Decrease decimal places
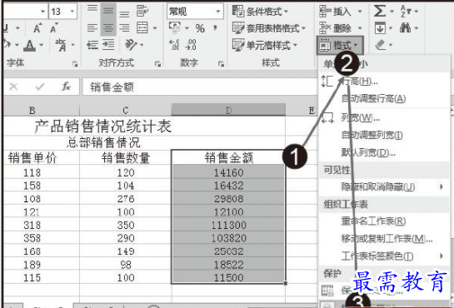 pyautogui.click(x=192, y=45)
